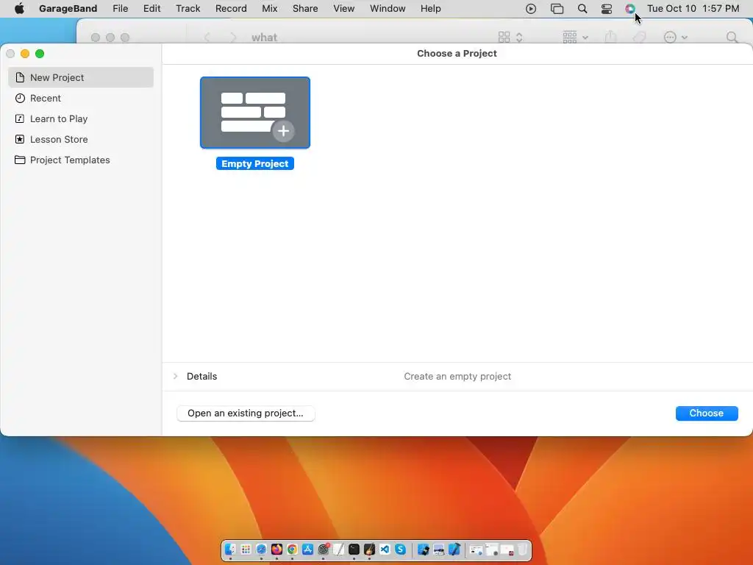Open Finder window's group-by dropdown
This screenshot has width=753, height=565.
(x=575, y=38)
